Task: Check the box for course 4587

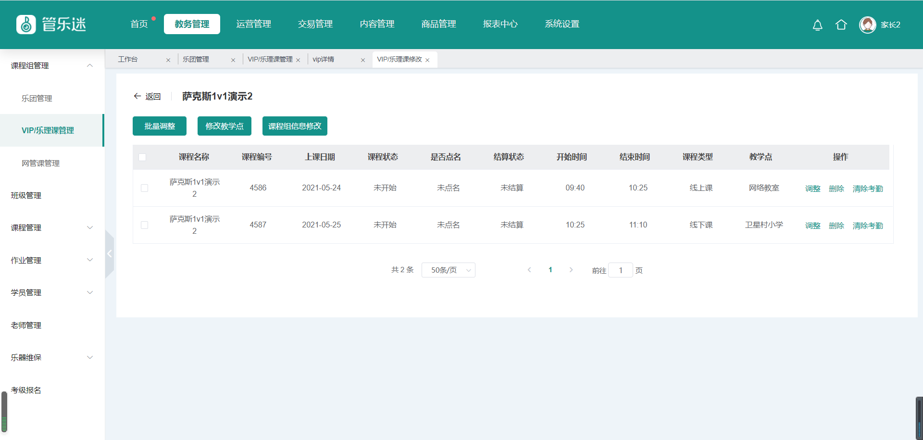Action: [144, 225]
